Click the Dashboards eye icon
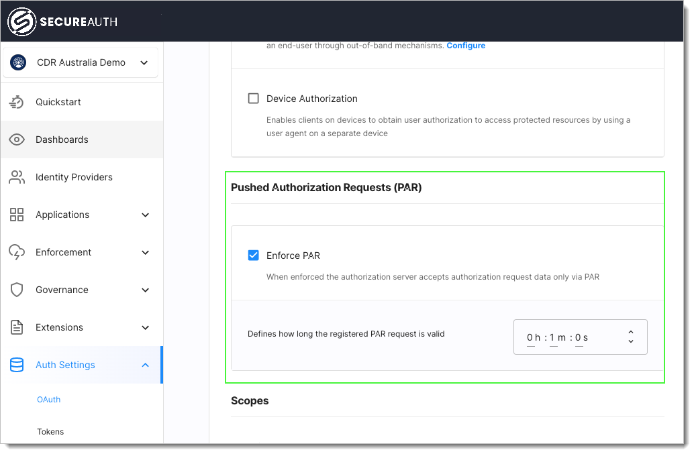Screen dimensions: 694x454 (x=17, y=139)
